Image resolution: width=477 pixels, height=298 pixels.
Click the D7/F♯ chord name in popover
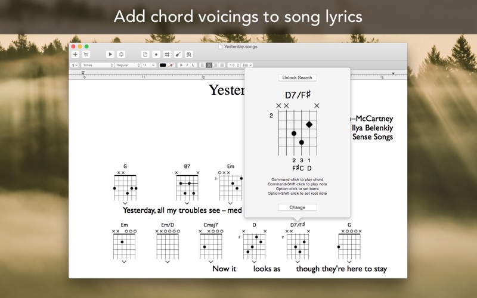pos(298,95)
